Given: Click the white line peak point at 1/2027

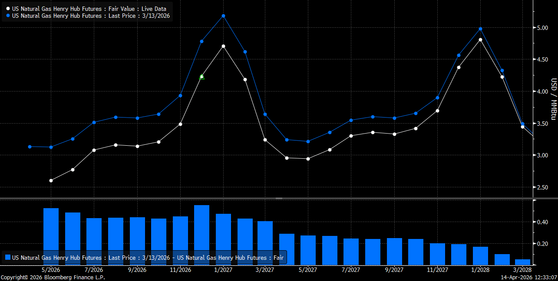Looking at the screenshot, I should 223,46.
